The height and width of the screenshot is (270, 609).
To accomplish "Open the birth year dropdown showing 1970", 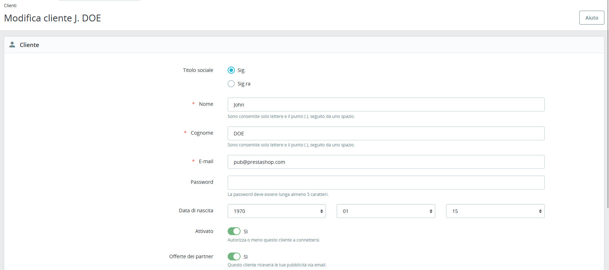I will pyautogui.click(x=277, y=211).
